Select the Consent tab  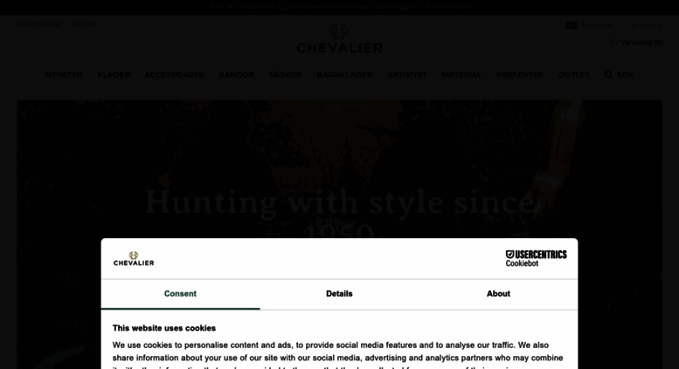tap(180, 294)
